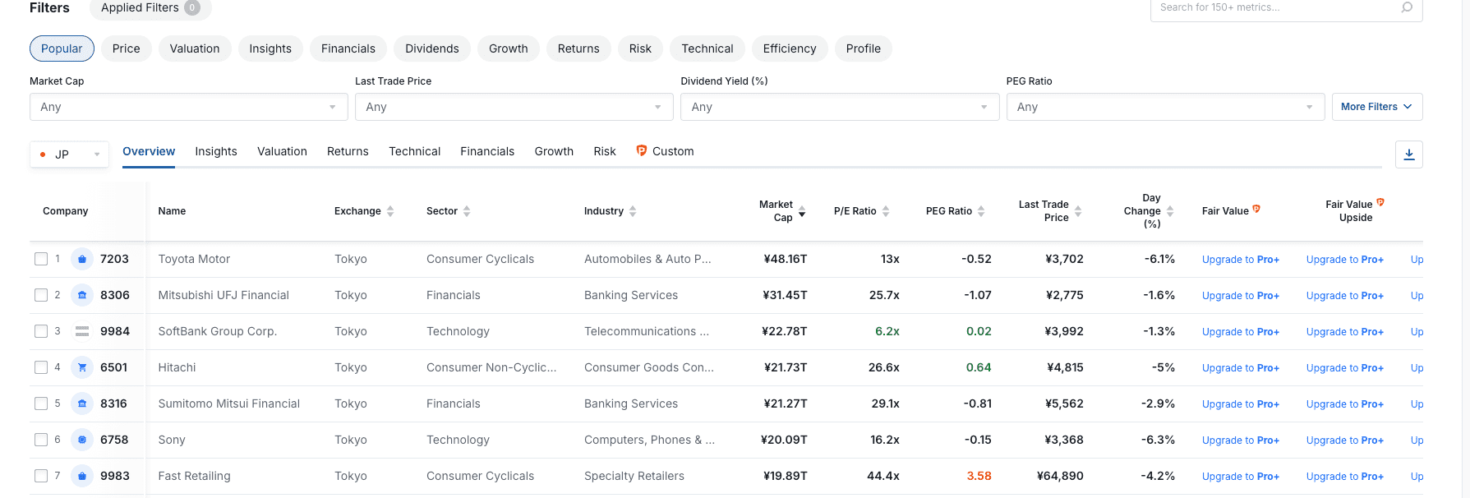The width and height of the screenshot is (1470, 498).
Task: Expand the JP country selector
Action: point(69,154)
